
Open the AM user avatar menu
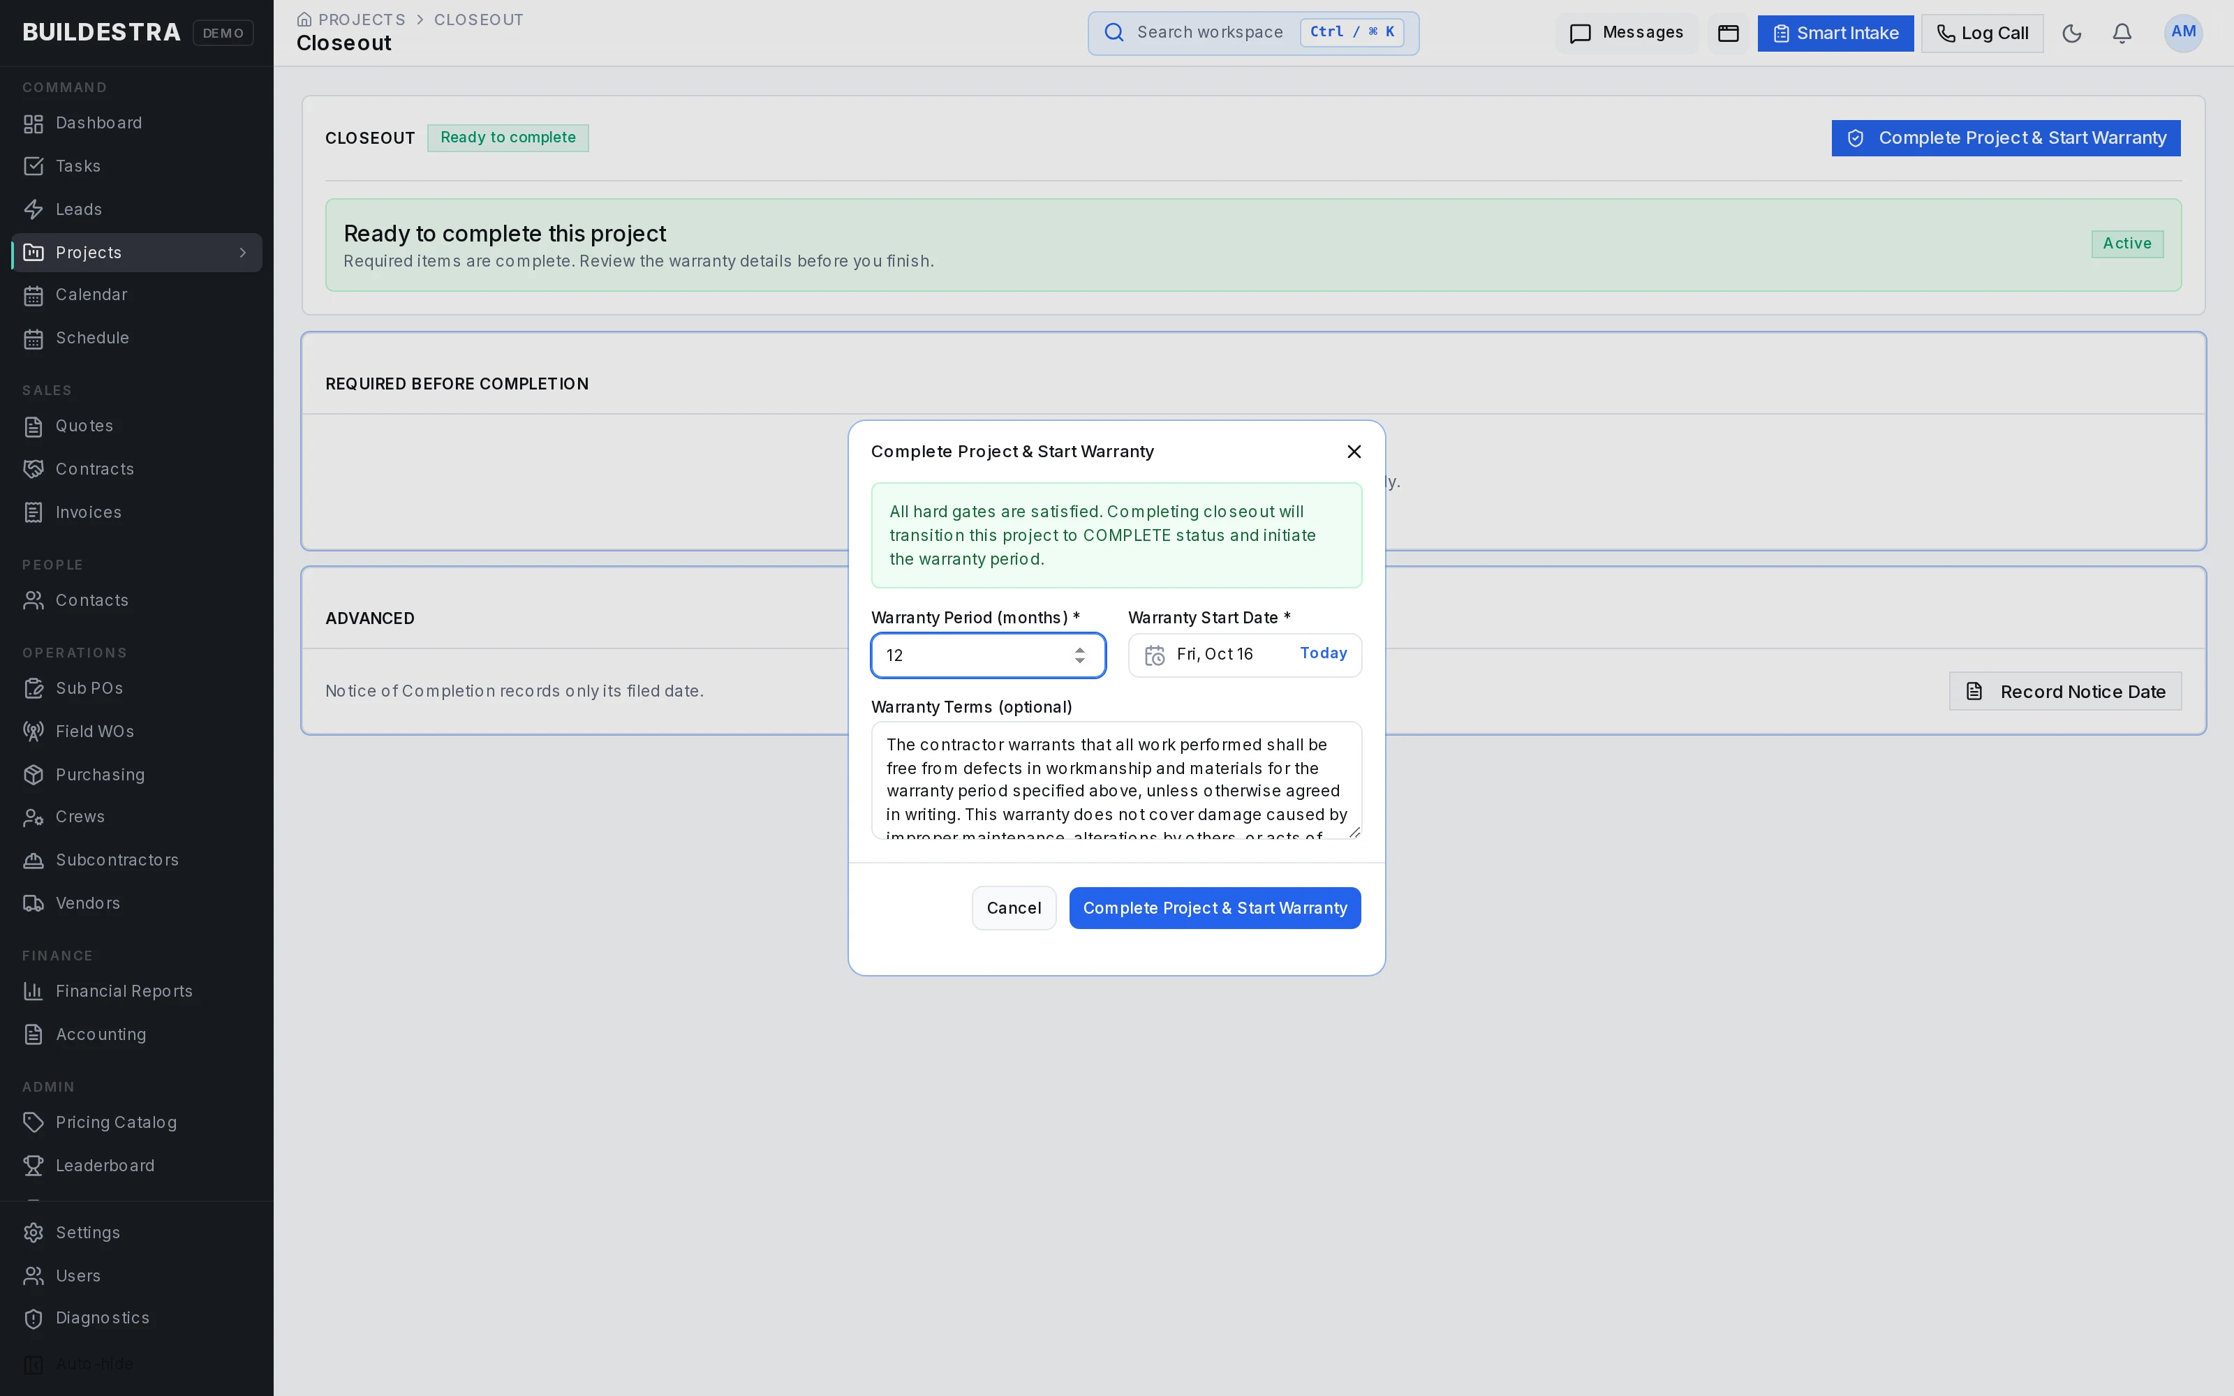pos(2183,34)
